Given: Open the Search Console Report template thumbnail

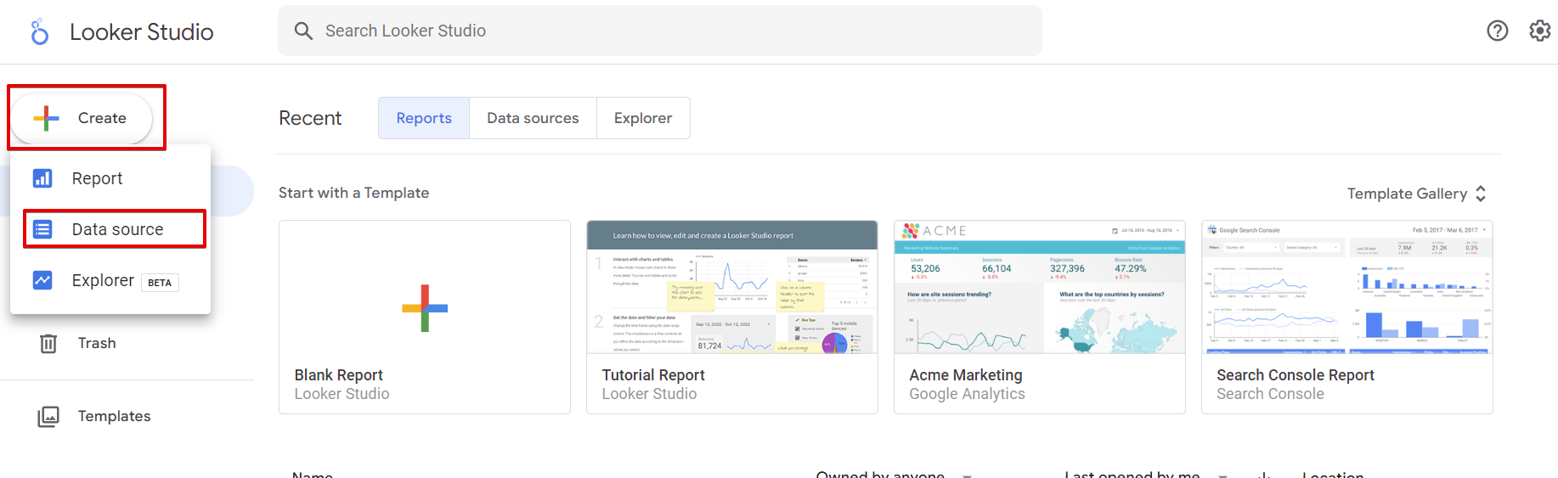Looking at the screenshot, I should (x=1347, y=287).
